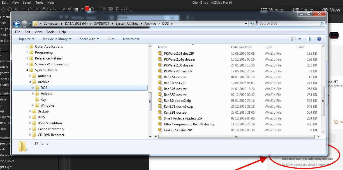Select the Antivirus folder in tree

pyautogui.click(x=44, y=76)
